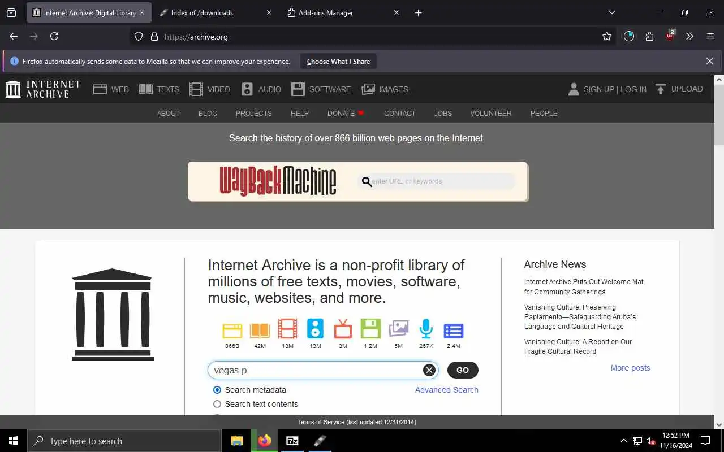Open the AUDIO section in top nav
Screen dimensions: 724x452
[x=261, y=89]
